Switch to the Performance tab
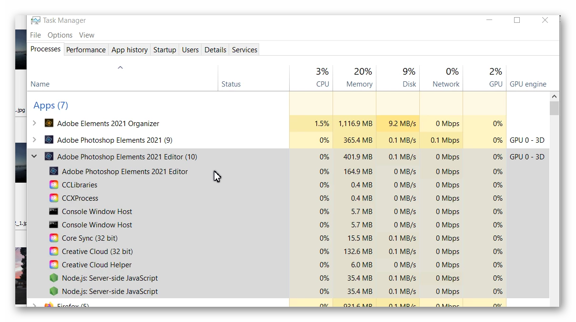 (x=86, y=49)
